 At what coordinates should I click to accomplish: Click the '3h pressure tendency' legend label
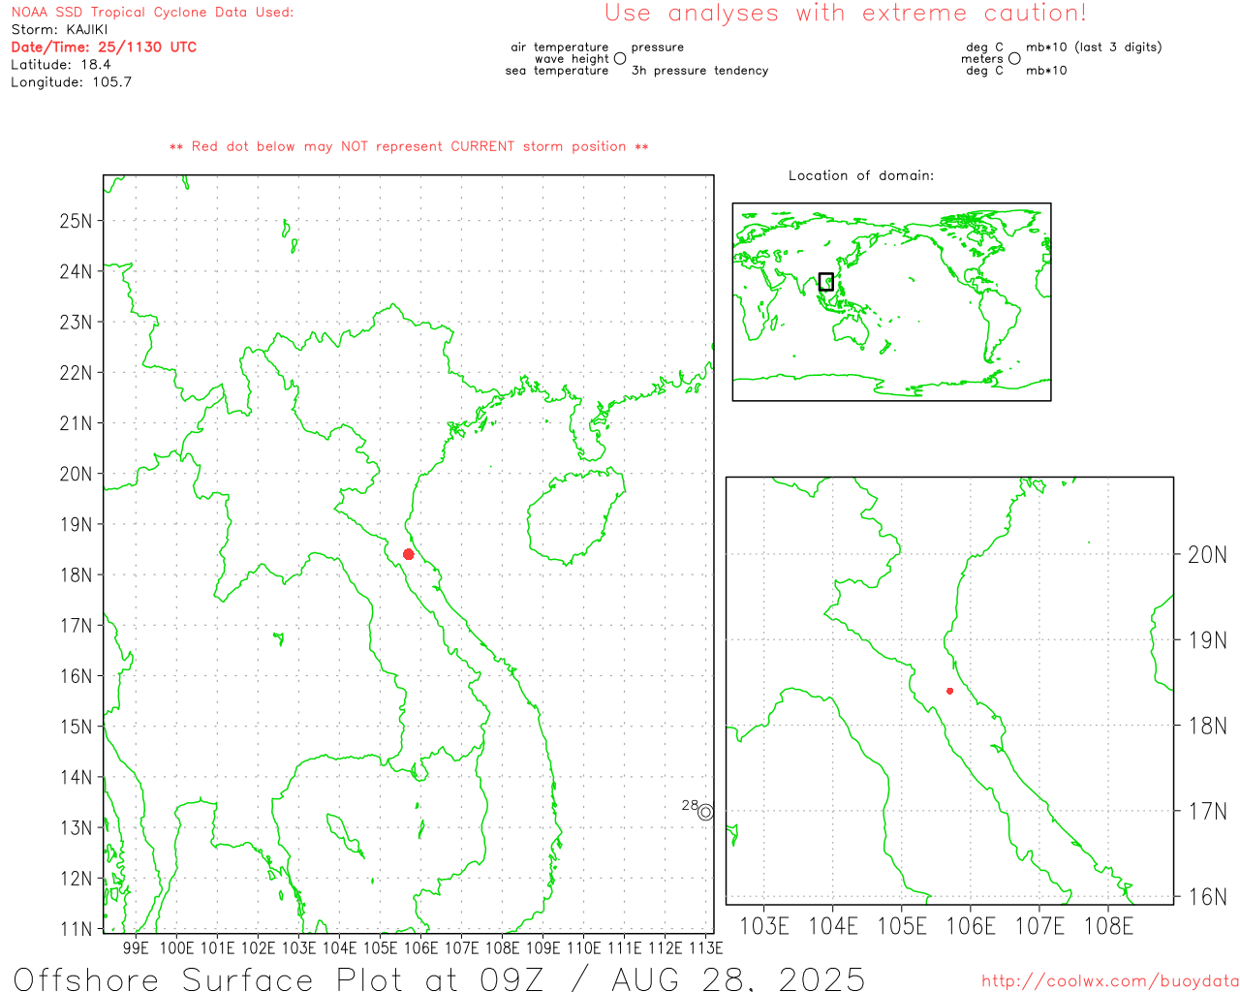[x=699, y=70]
